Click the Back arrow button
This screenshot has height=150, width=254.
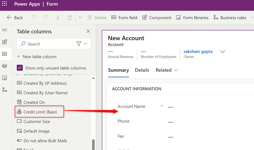(x=15, y=18)
